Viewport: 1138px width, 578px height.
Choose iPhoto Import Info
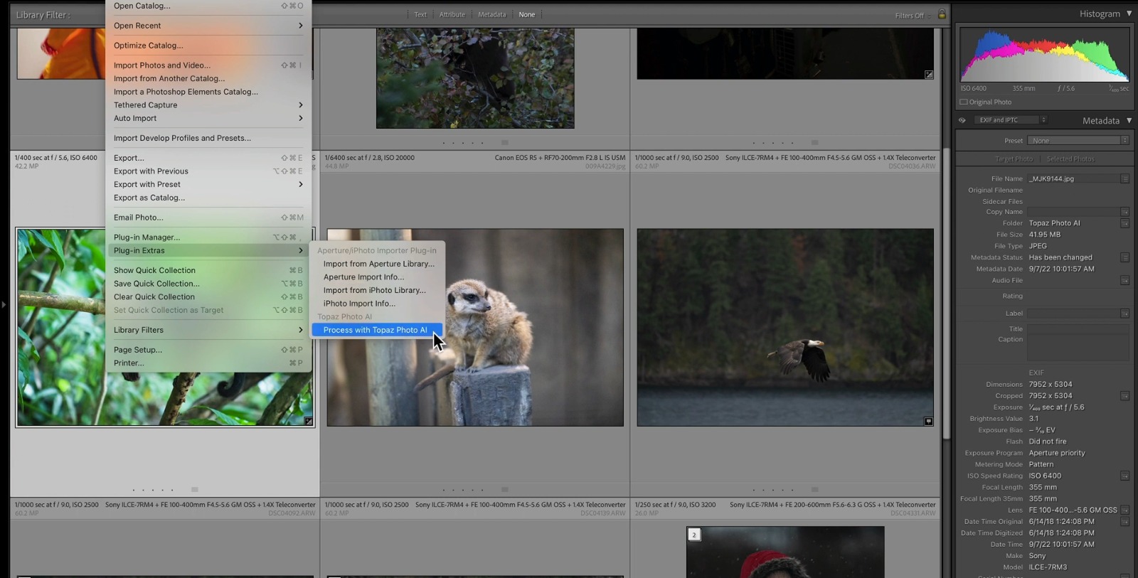click(x=378, y=304)
